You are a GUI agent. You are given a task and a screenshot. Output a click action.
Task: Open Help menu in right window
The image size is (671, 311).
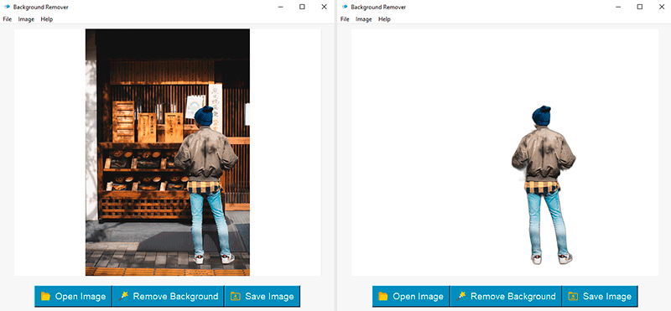(384, 19)
